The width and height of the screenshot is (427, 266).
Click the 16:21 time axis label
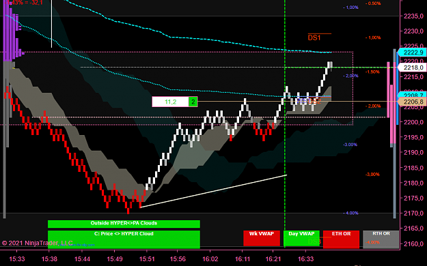273,259
